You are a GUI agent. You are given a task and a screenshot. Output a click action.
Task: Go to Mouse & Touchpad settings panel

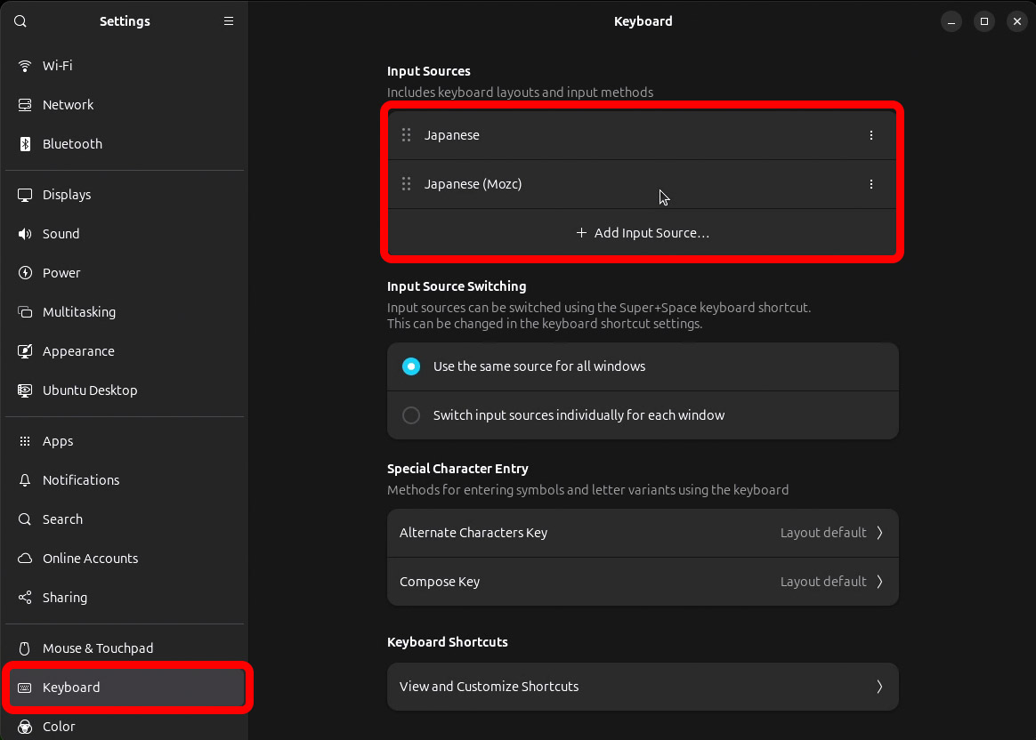(125, 648)
